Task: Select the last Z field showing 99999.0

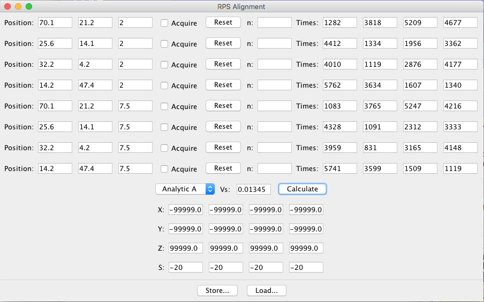Action: pyautogui.click(x=306, y=249)
